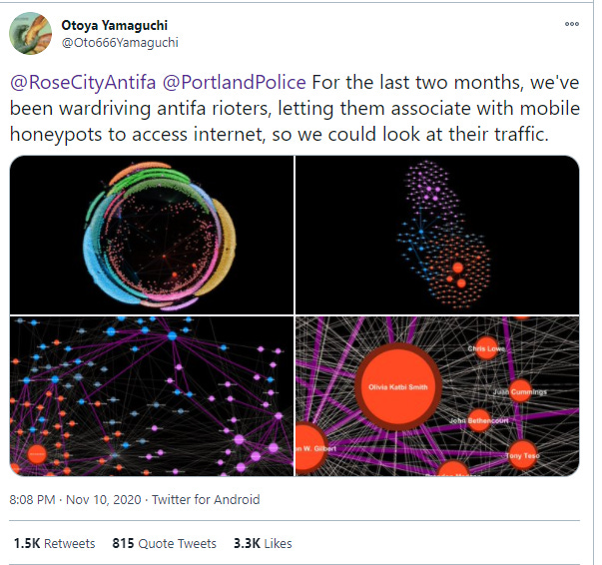Show the 3.3K Likes list
Viewport: 602px width, 565px height.
[264, 543]
